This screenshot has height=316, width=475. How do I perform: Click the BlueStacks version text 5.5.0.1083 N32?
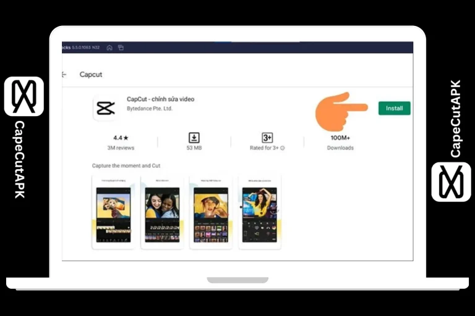[86, 48]
